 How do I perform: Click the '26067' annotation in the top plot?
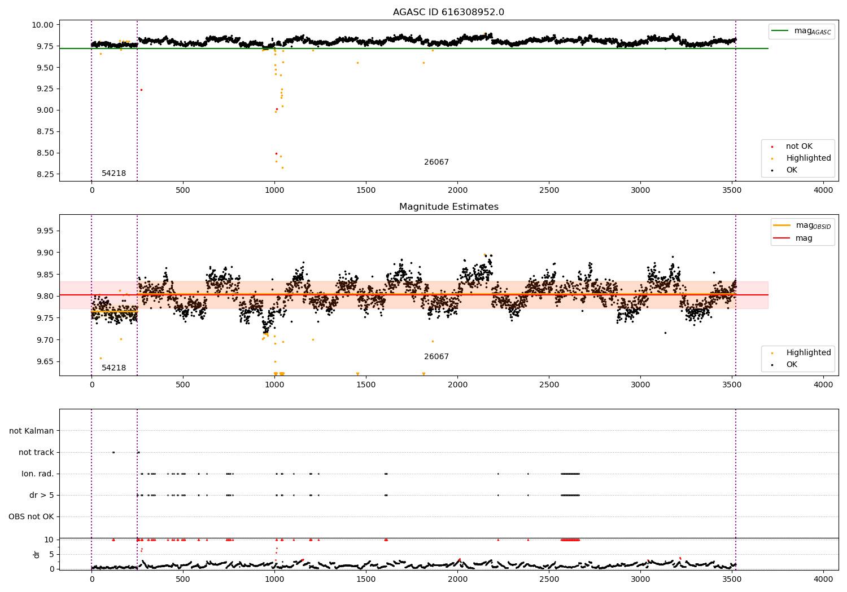pos(436,162)
